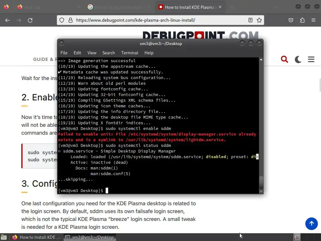Viewport: 321px width, 241px height.
Task: Open the terminal's Terminal menu
Action: (129, 53)
